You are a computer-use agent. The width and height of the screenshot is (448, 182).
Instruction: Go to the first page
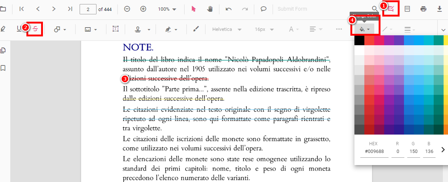(x=22, y=9)
